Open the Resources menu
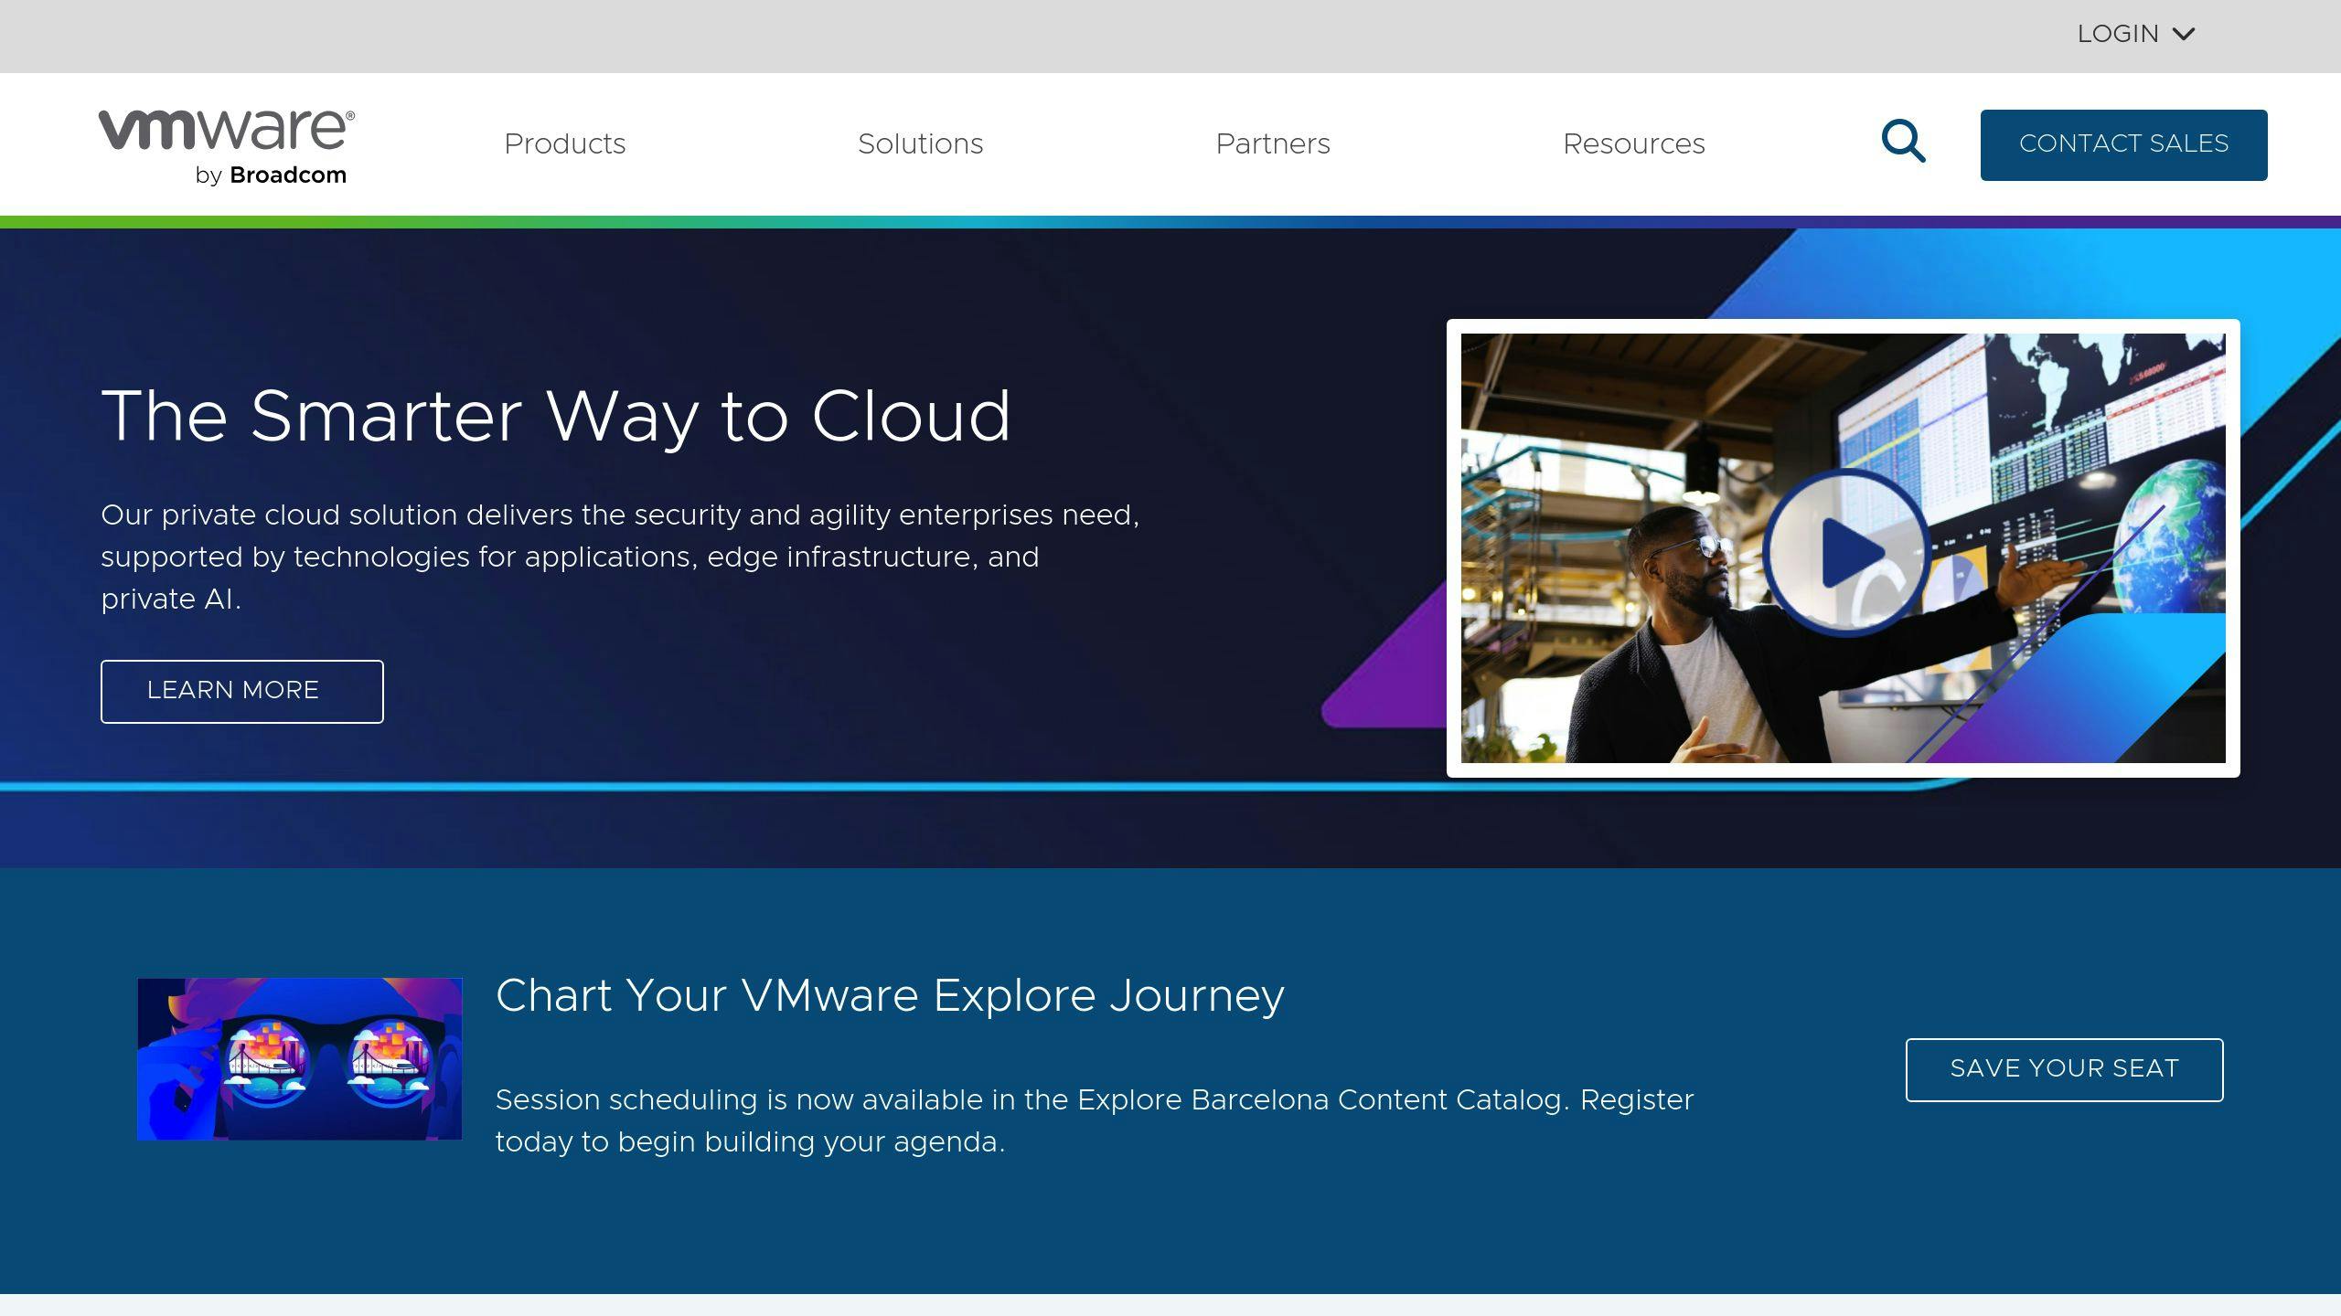This screenshot has width=2341, height=1316. click(1634, 144)
